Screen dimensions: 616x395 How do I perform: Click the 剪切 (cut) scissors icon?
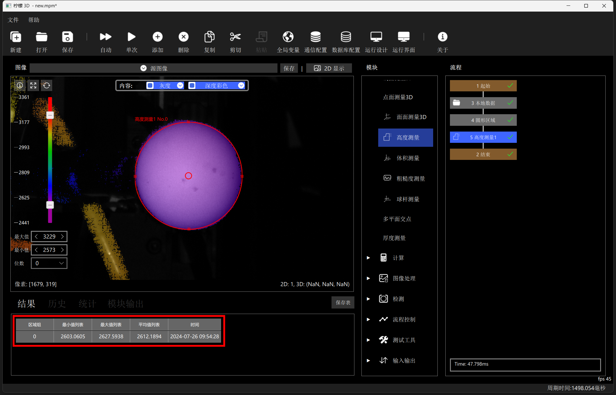pyautogui.click(x=235, y=37)
